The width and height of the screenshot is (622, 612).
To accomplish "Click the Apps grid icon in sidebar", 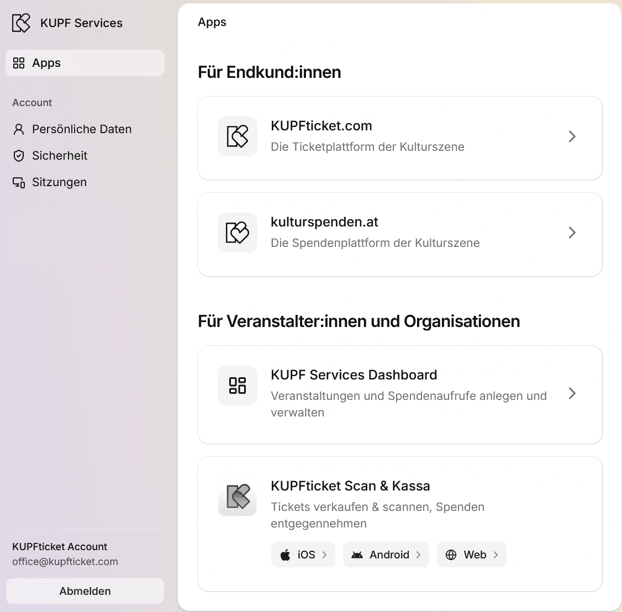I will (x=19, y=63).
